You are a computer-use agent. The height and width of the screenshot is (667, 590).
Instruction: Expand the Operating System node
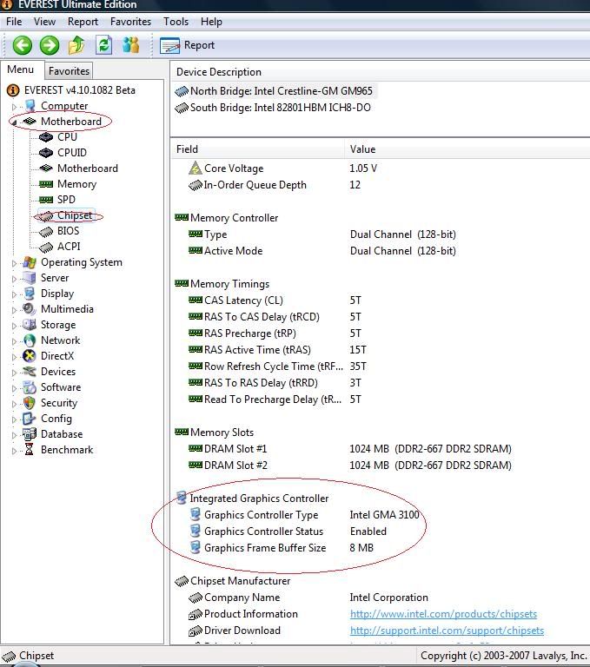[x=14, y=263]
